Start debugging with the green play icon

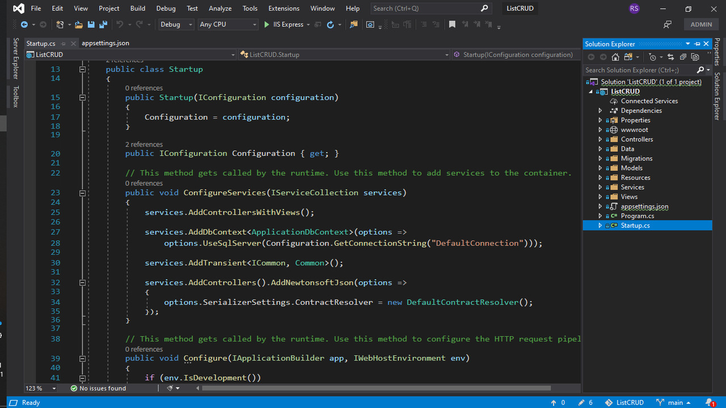tap(267, 24)
